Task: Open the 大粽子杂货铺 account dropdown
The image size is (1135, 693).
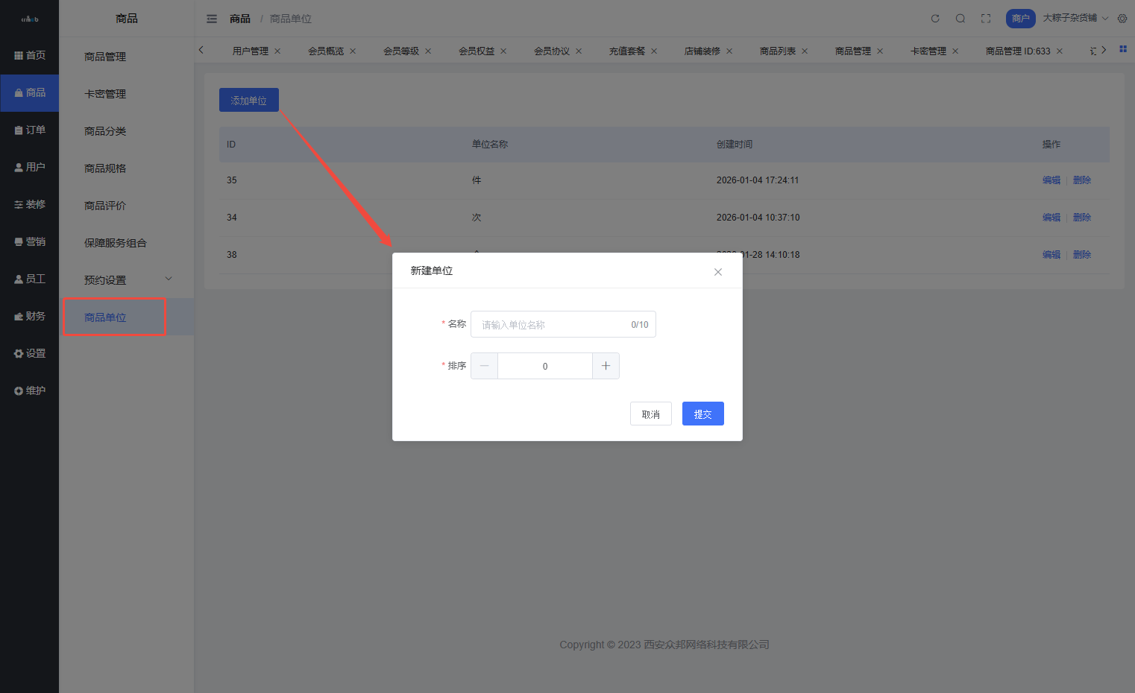Action: [x=1075, y=18]
